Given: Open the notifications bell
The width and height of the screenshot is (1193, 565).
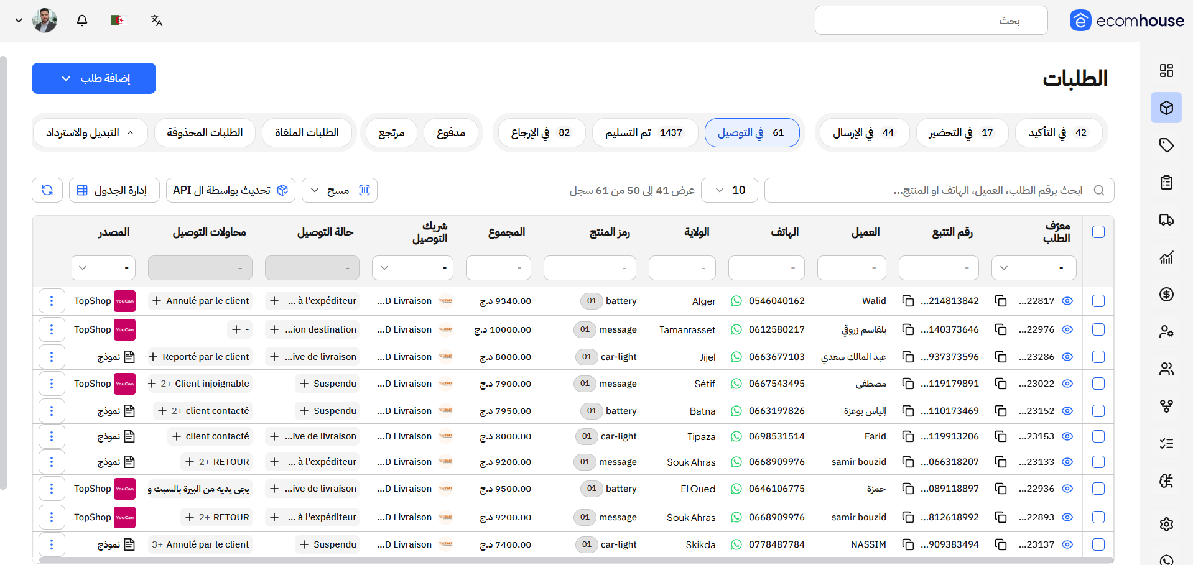Looking at the screenshot, I should (x=82, y=21).
